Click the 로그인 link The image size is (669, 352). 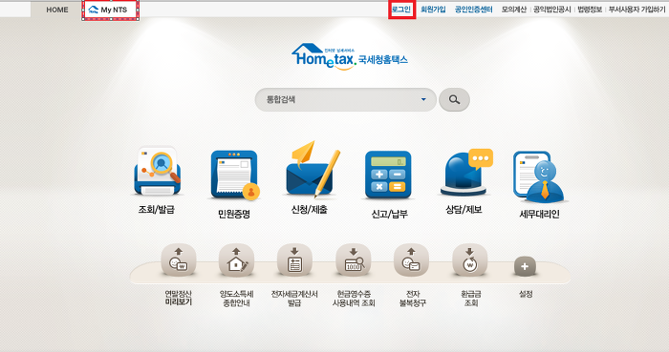pyautogui.click(x=401, y=10)
